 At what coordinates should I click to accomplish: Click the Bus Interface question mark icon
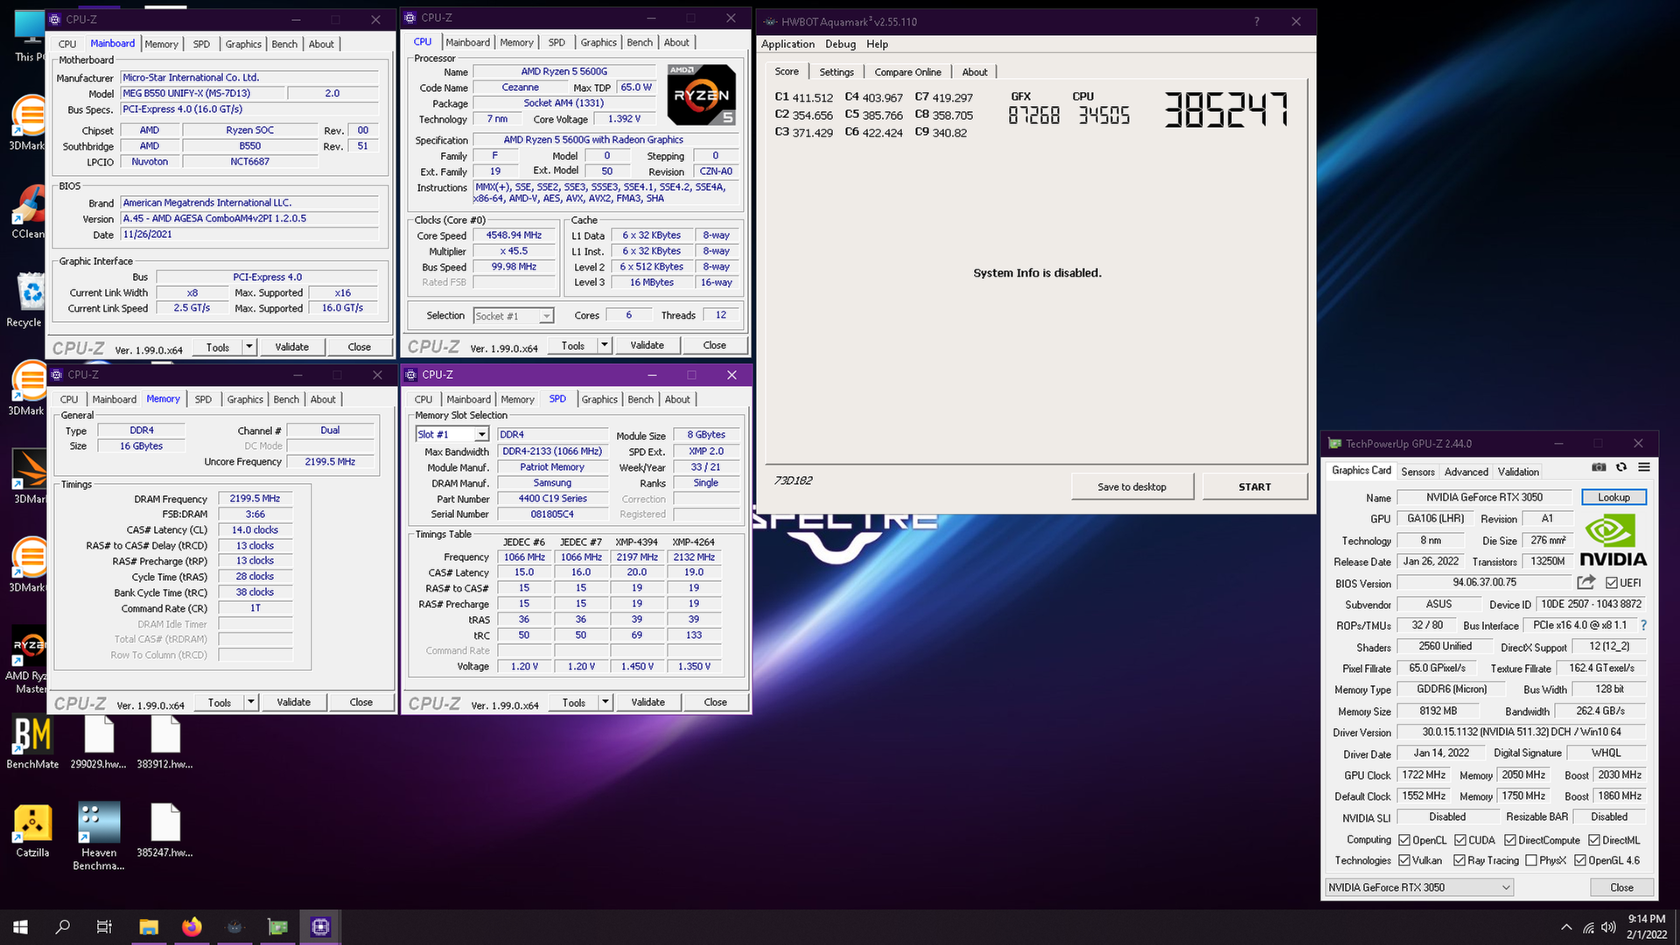1643,626
